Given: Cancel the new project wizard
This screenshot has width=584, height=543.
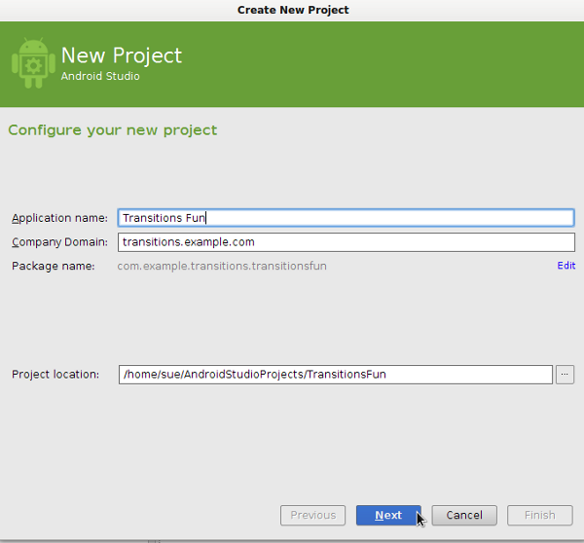Looking at the screenshot, I should point(464,515).
